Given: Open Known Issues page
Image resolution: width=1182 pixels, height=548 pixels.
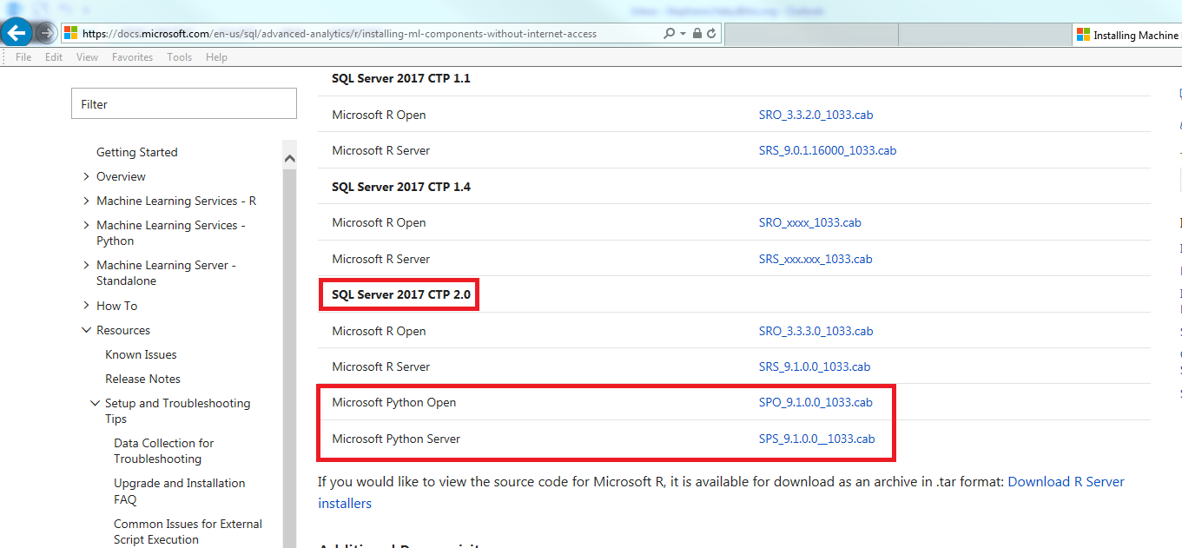Looking at the screenshot, I should pos(141,354).
